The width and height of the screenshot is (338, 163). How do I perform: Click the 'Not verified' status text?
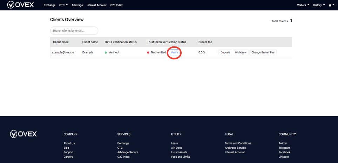158,52
